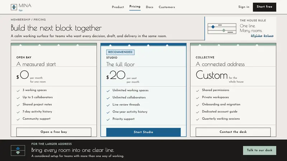Click the Arabic text under Many rooms
The width and height of the screenshot is (287, 161).
point(262,36)
